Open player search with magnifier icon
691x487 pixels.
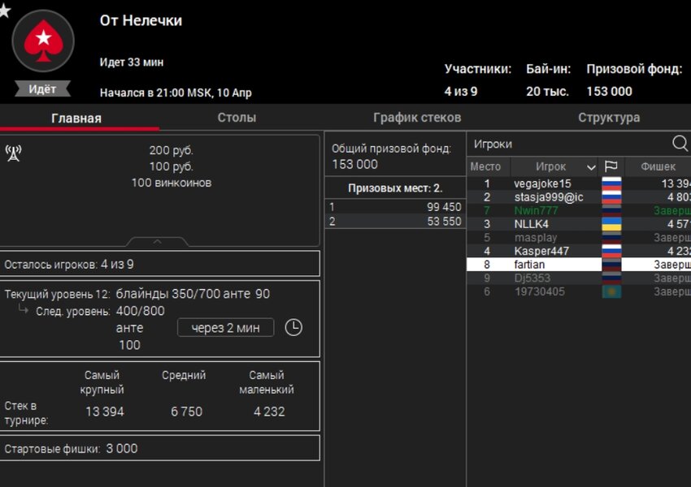(680, 144)
